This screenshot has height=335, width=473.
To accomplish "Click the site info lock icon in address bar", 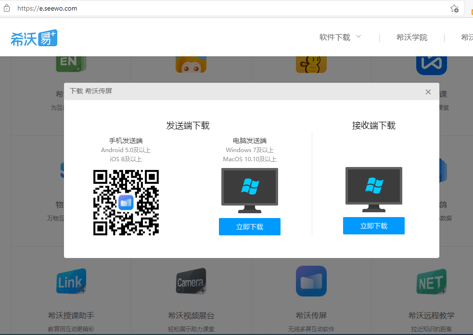I will click(x=7, y=9).
